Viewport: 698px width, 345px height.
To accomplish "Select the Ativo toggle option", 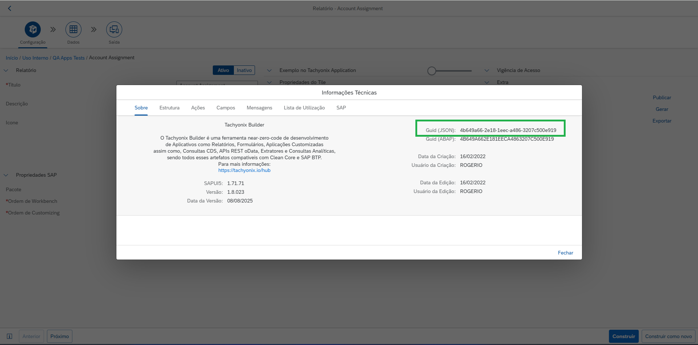I will click(223, 70).
